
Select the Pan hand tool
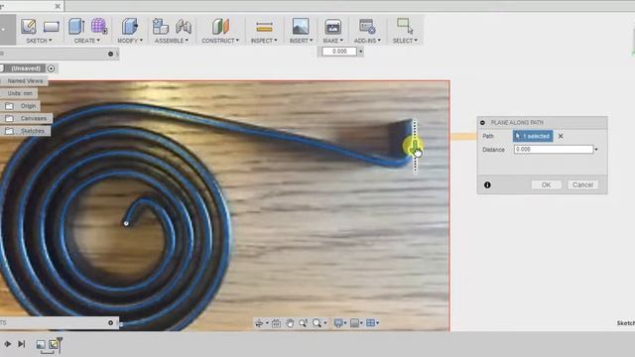point(290,323)
